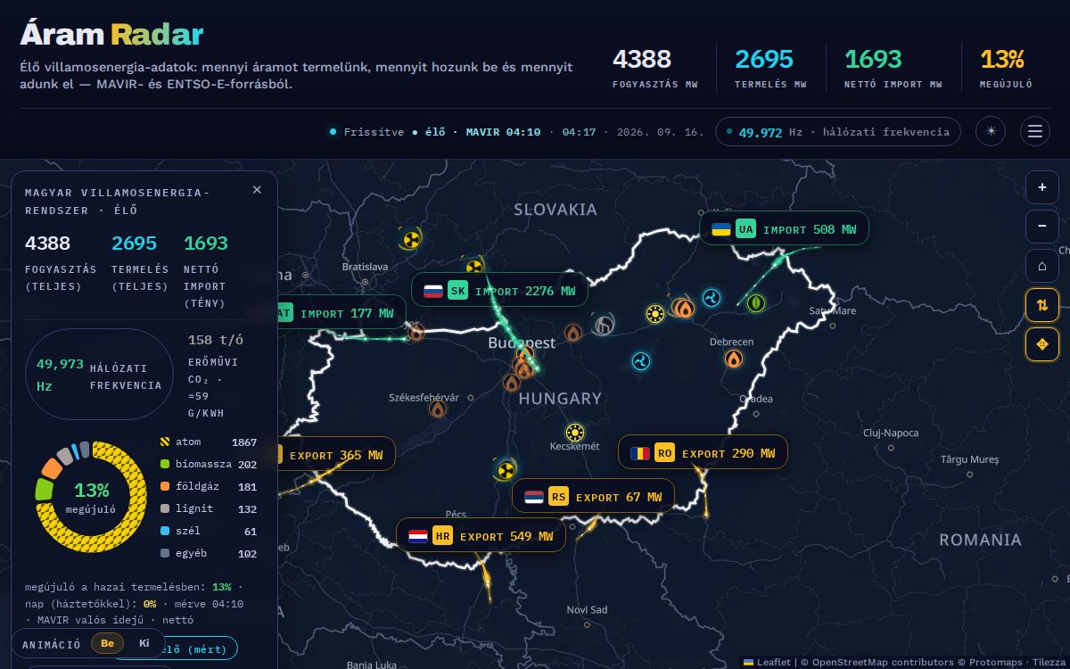This screenshot has height=669, width=1070.
Task: Click the gas plant icon at Debrecen
Action: click(x=733, y=359)
